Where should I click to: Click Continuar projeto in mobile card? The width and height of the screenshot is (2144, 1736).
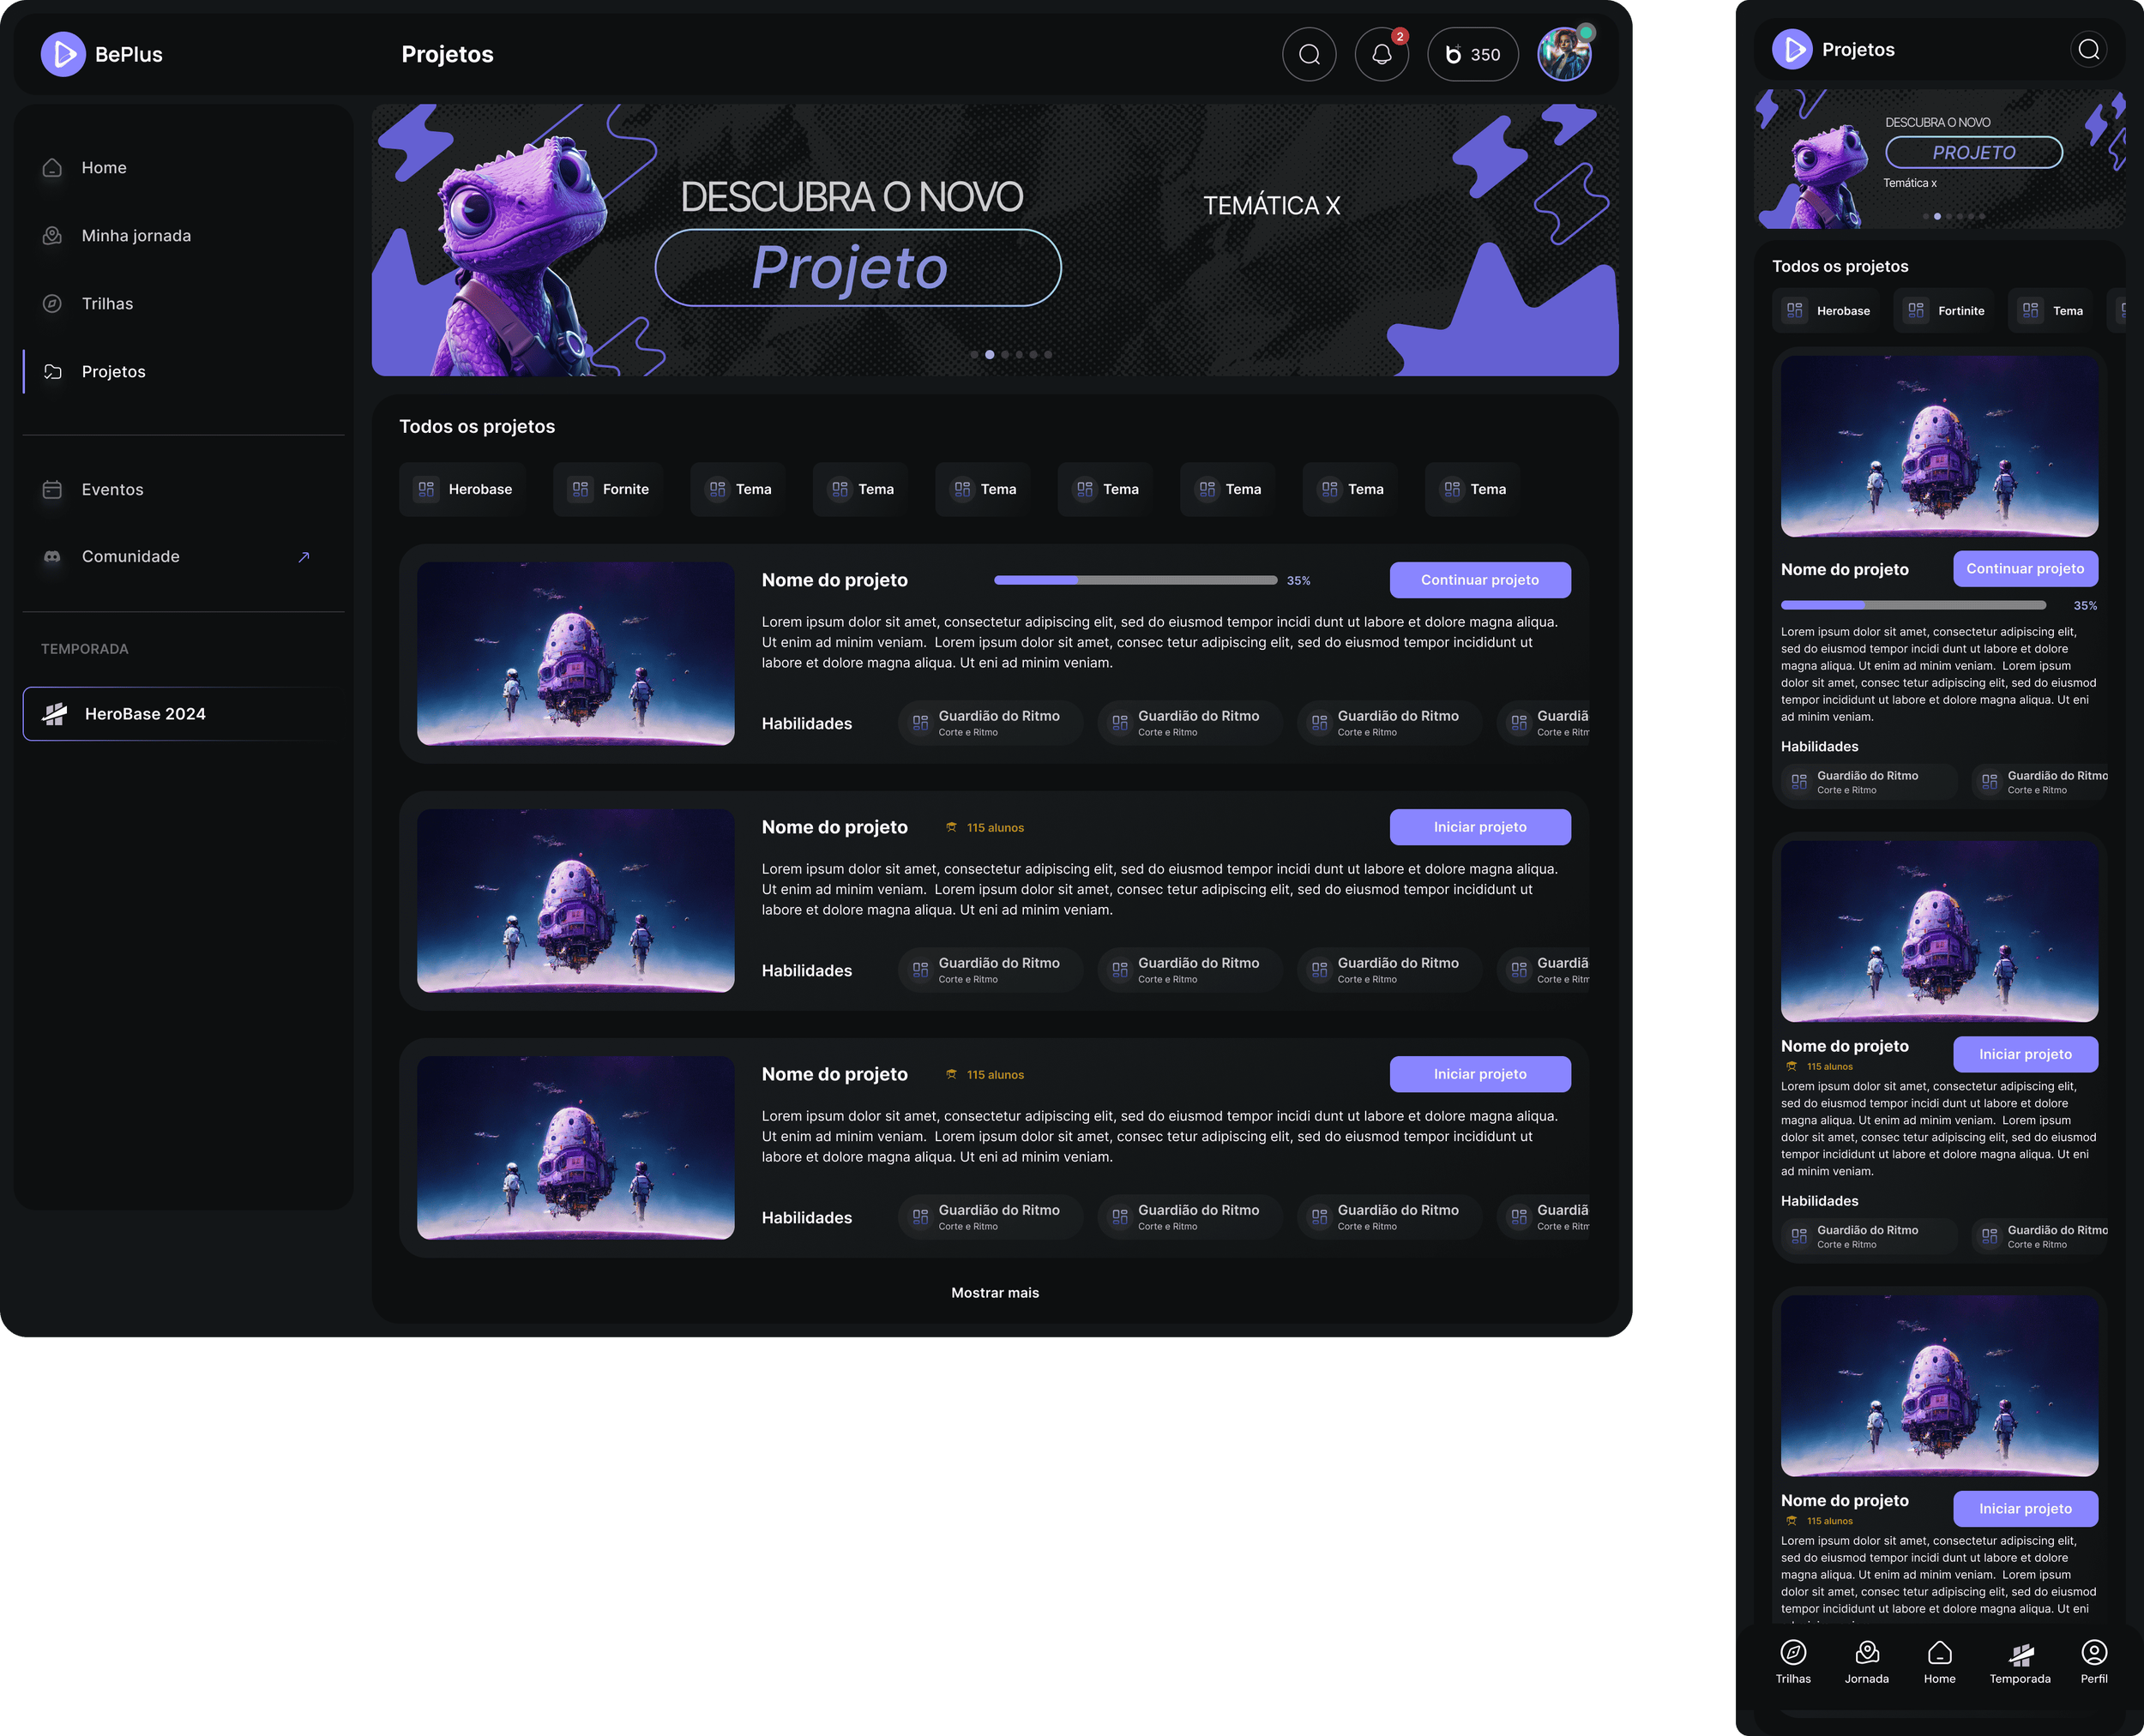tap(2025, 569)
